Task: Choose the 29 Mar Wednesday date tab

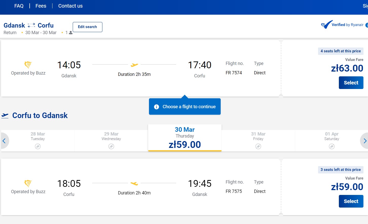Action: click(x=111, y=141)
